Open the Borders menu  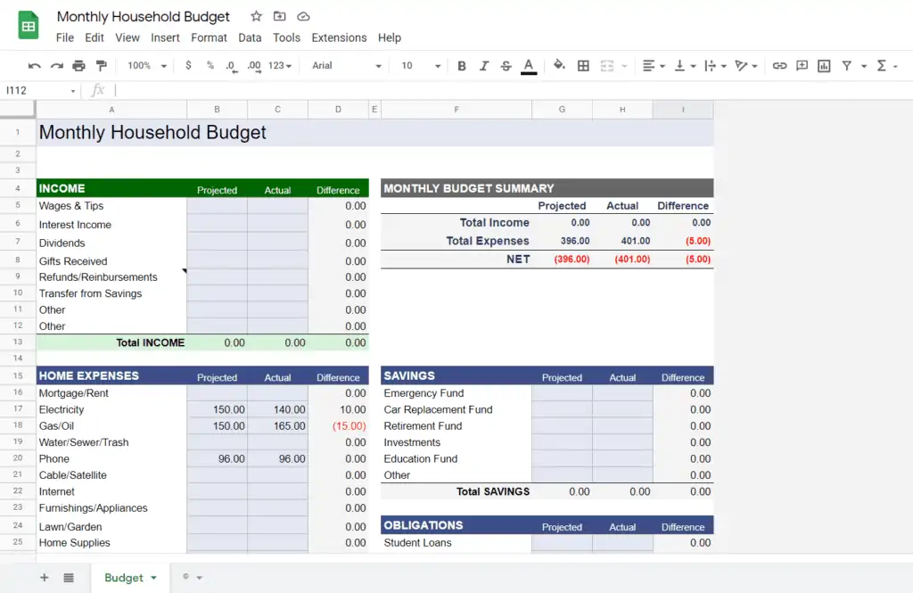pyautogui.click(x=583, y=65)
